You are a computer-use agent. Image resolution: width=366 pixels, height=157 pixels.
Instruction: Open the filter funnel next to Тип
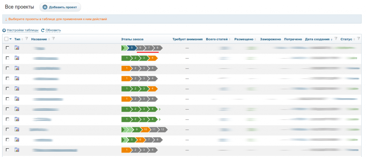[26, 39]
